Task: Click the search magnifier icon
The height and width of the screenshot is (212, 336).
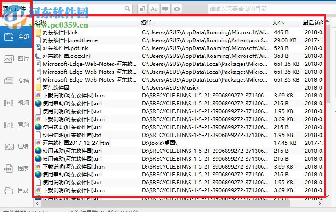Action: pos(128,8)
